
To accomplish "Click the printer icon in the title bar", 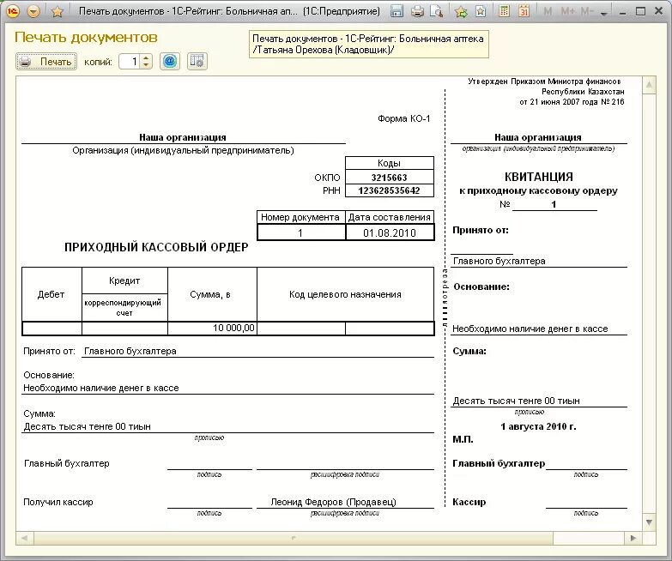I will [417, 11].
